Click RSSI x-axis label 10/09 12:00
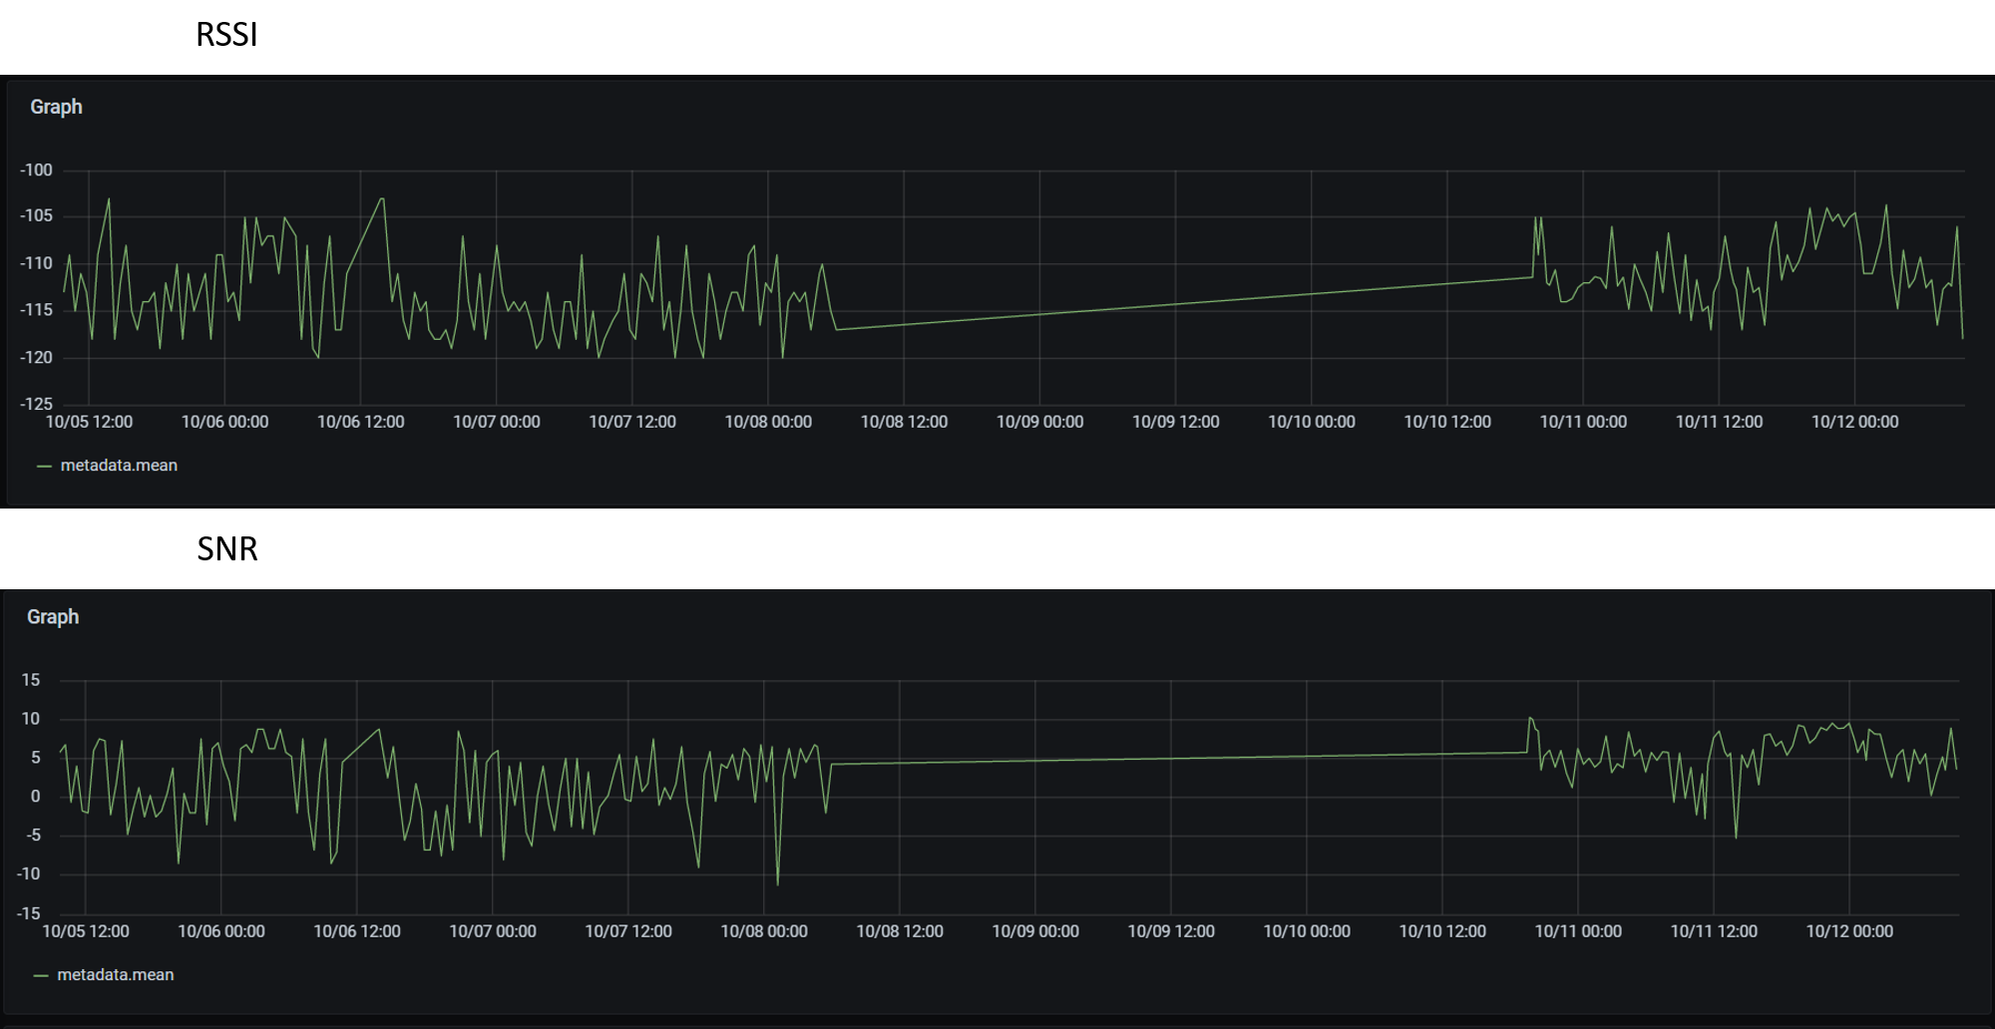Screen dimensions: 1995x1029 point(1175,422)
